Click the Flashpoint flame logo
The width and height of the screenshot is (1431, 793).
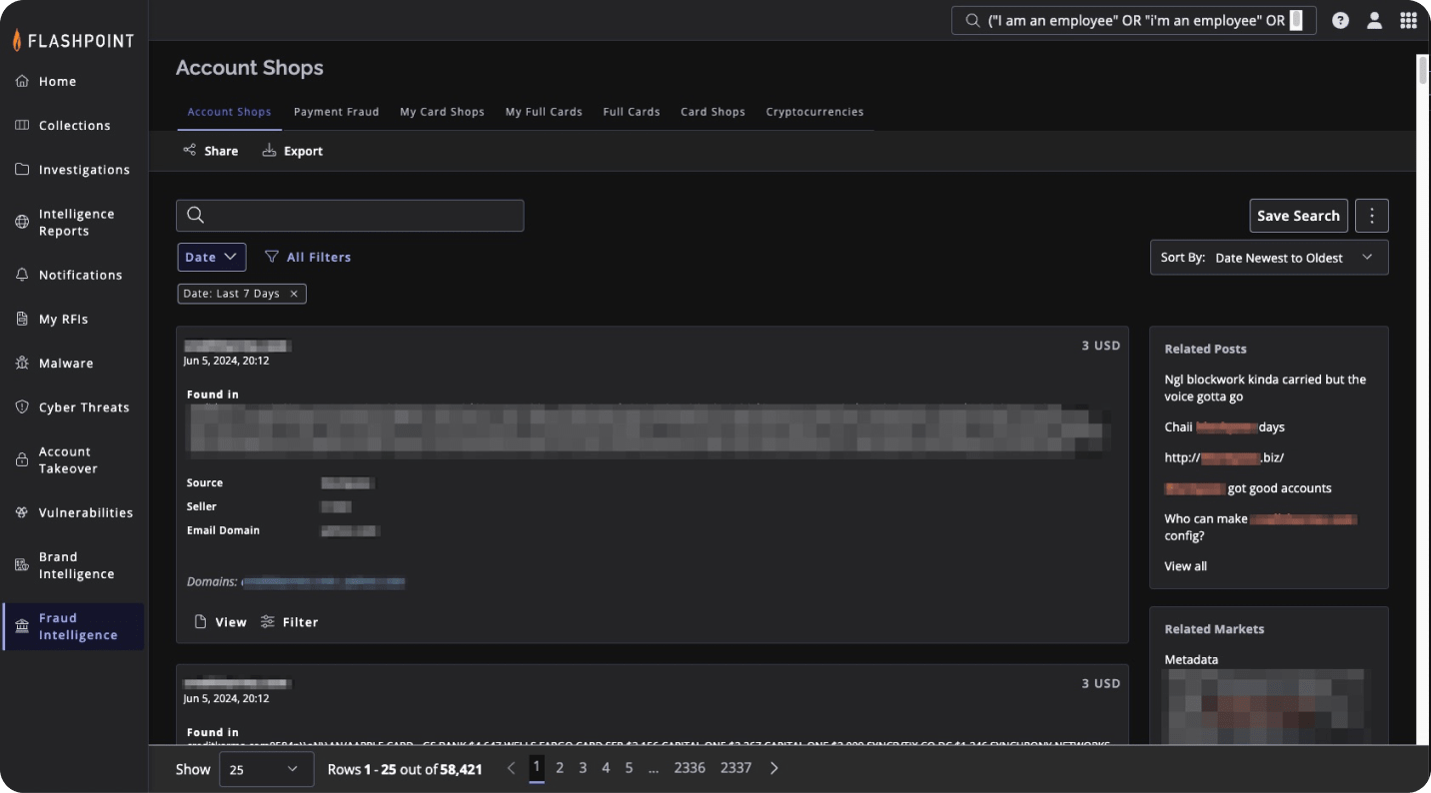17,40
